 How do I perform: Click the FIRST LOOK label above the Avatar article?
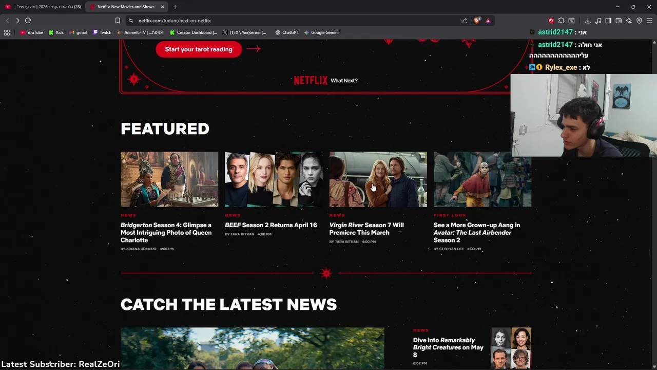pyautogui.click(x=450, y=215)
